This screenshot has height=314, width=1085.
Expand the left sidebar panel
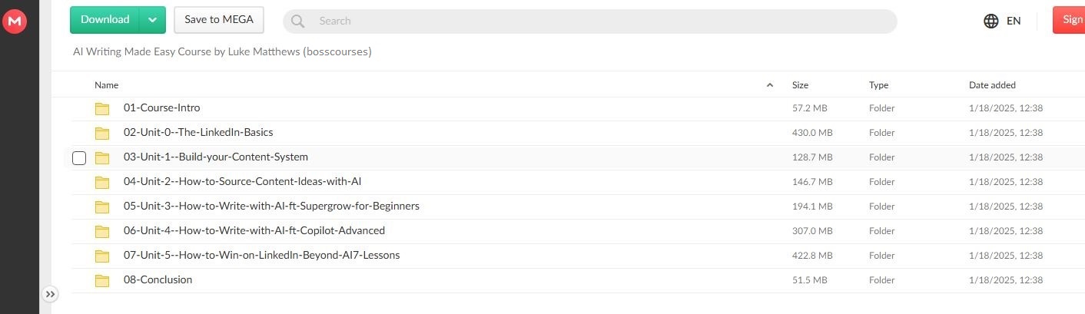[x=50, y=294]
